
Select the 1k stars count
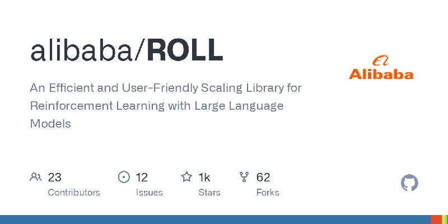(x=204, y=178)
